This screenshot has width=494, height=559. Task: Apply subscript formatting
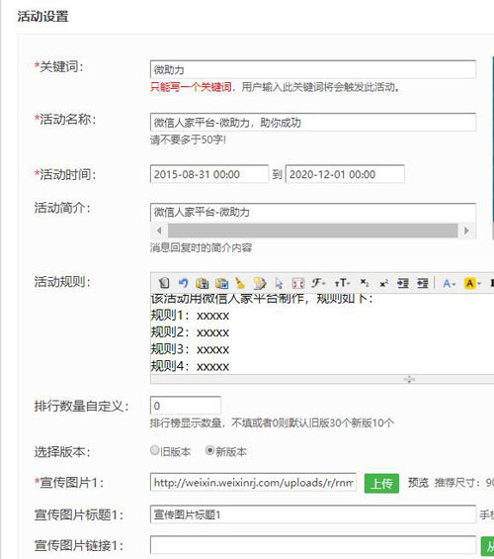365,283
